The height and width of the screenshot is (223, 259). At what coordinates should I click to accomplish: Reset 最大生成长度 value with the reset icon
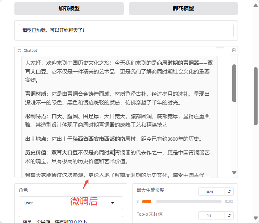pyautogui.click(x=229, y=192)
